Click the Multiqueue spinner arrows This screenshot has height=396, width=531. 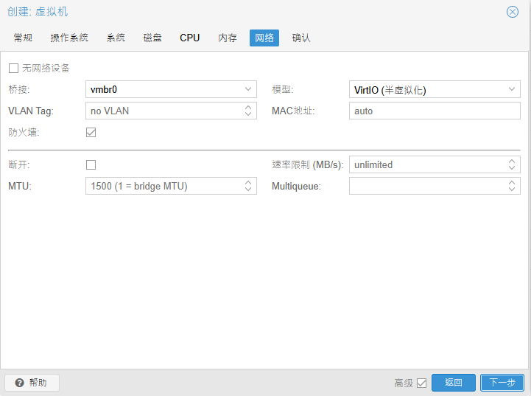click(513, 187)
